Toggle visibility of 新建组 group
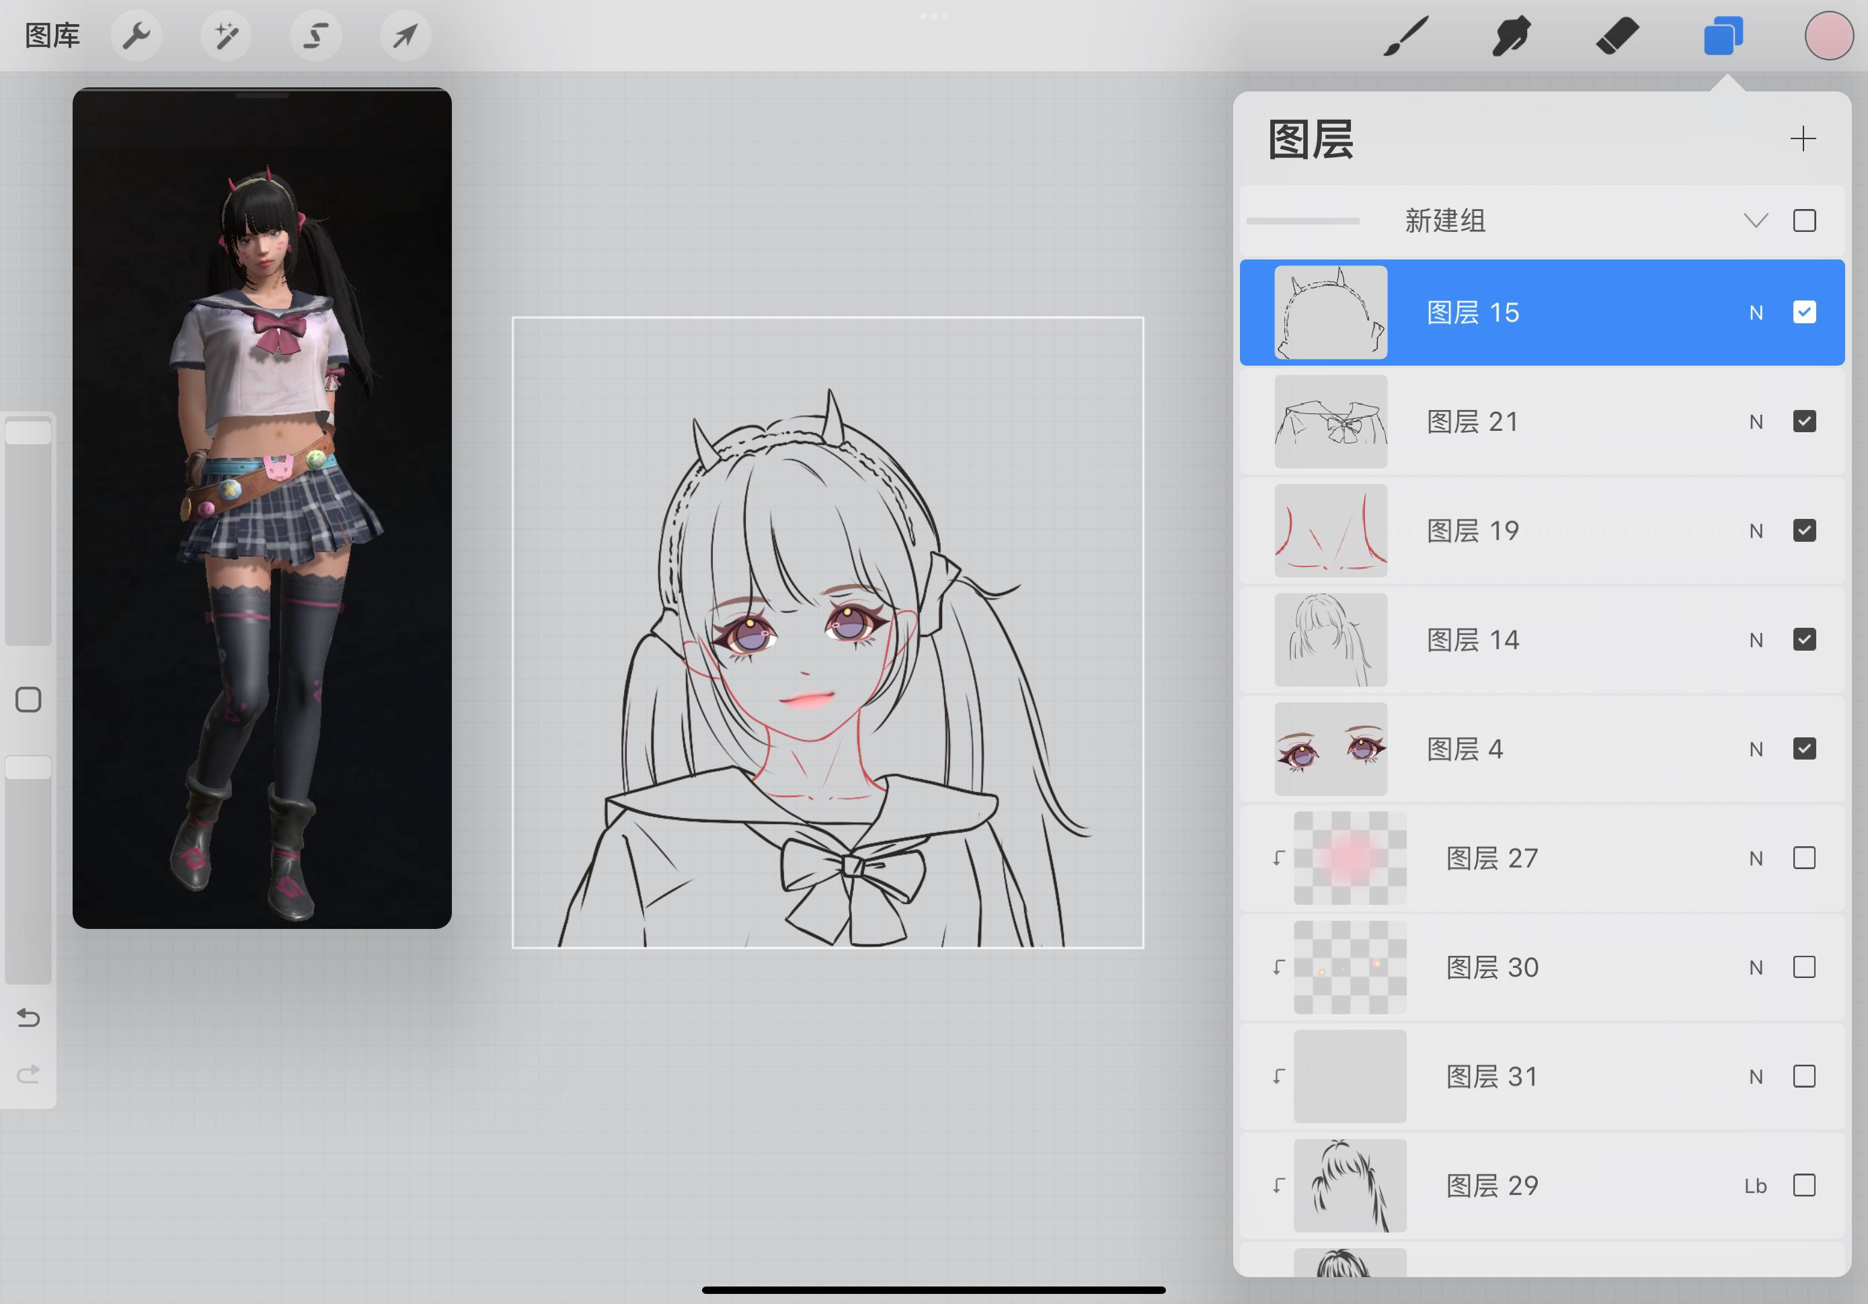 point(1803,220)
